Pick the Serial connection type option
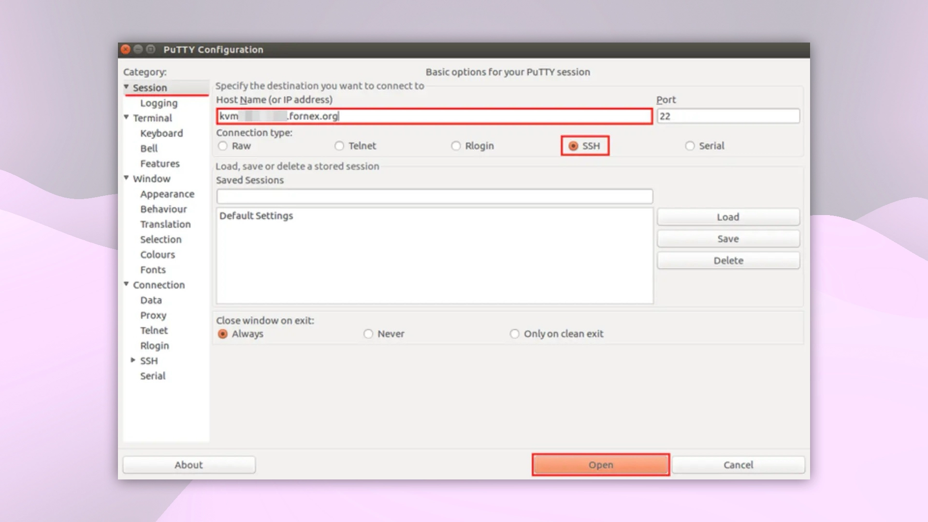The image size is (928, 522). coord(690,146)
